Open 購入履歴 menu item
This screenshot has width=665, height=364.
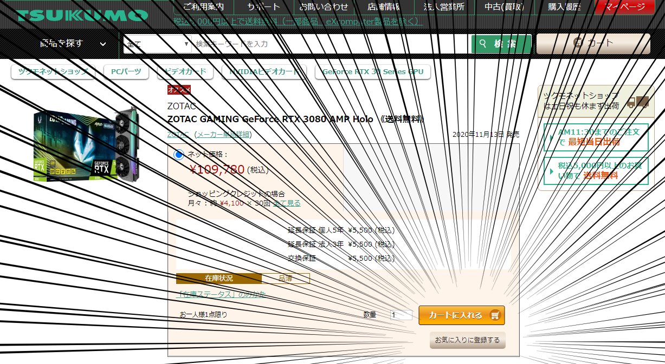tap(564, 7)
